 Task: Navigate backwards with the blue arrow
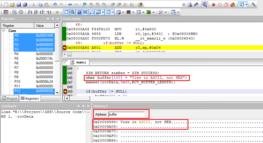click(70, 5)
